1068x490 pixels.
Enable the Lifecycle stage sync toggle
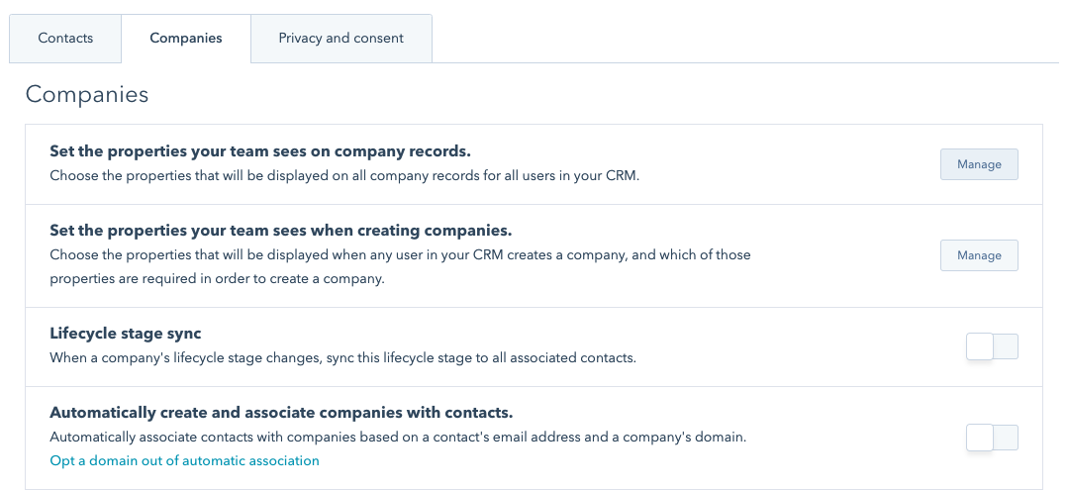point(992,346)
